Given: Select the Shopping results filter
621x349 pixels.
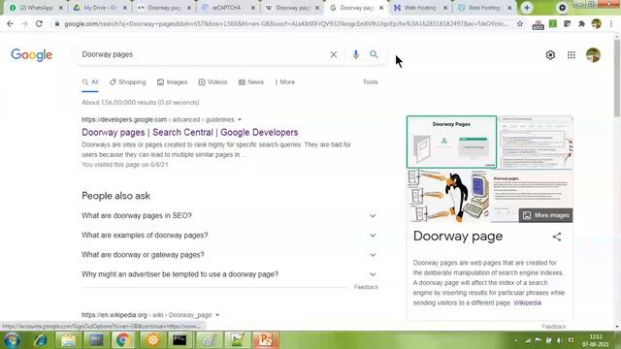Looking at the screenshot, I should point(128,81).
